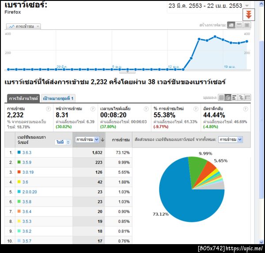Switch to table view icon
This screenshot has height=253, width=265.
(221, 97)
